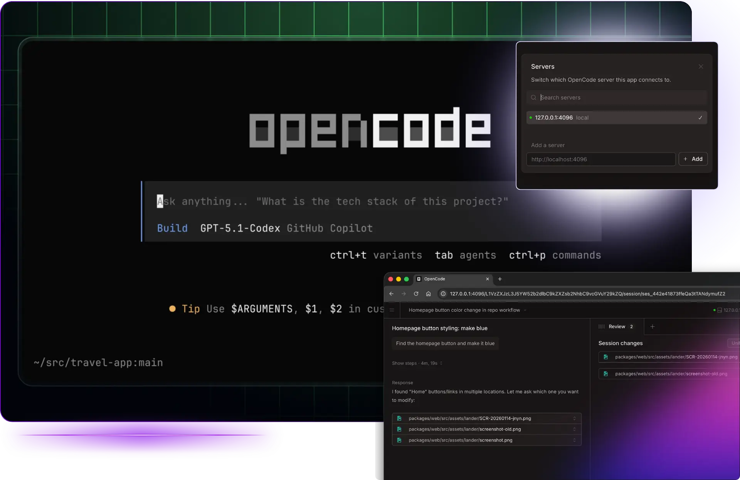
Task: Click the orange Tip bullet
Action: 172,309
